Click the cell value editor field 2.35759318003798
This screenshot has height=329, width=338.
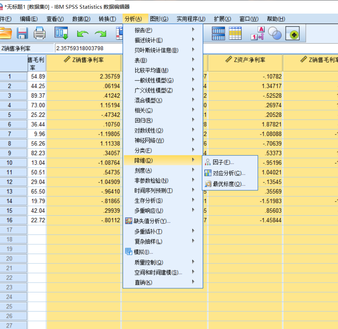coord(89,48)
